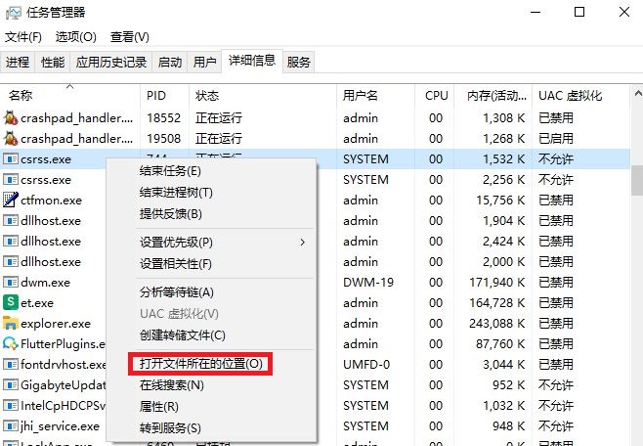The image size is (643, 446).
Task: Click the Task Manager title bar icon
Action: pyautogui.click(x=13, y=13)
